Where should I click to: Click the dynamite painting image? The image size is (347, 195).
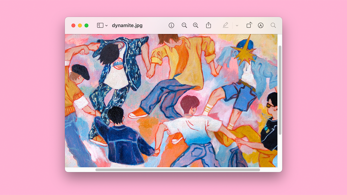click(x=171, y=100)
